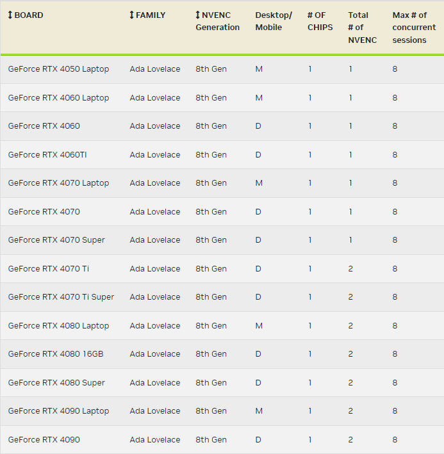Select the GeForce RTX 4060TI board cell
444x454 pixels.
(47, 154)
